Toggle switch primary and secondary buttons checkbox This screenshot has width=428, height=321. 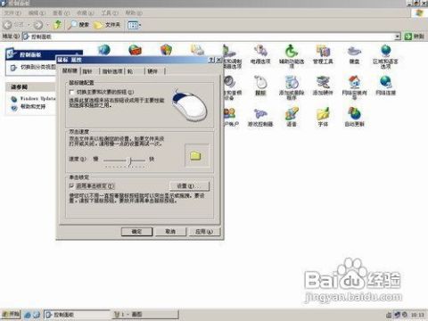tap(71, 93)
